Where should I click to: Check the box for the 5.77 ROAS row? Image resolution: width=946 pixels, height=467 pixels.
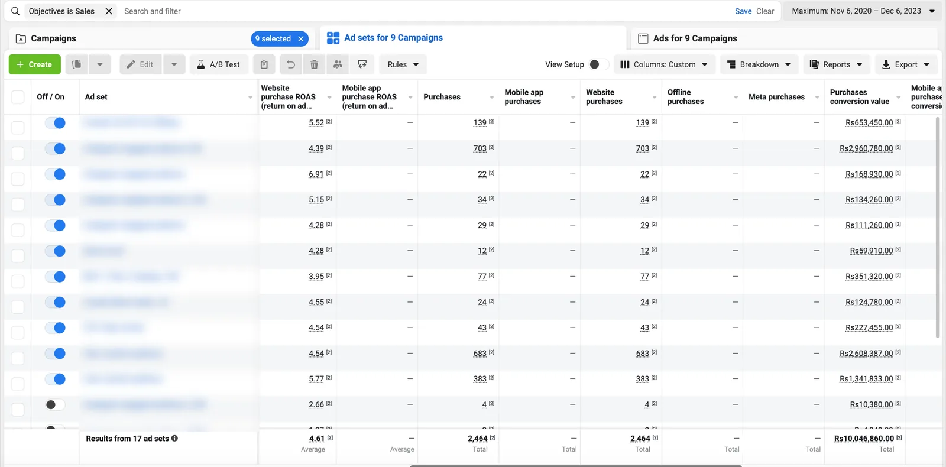point(18,384)
